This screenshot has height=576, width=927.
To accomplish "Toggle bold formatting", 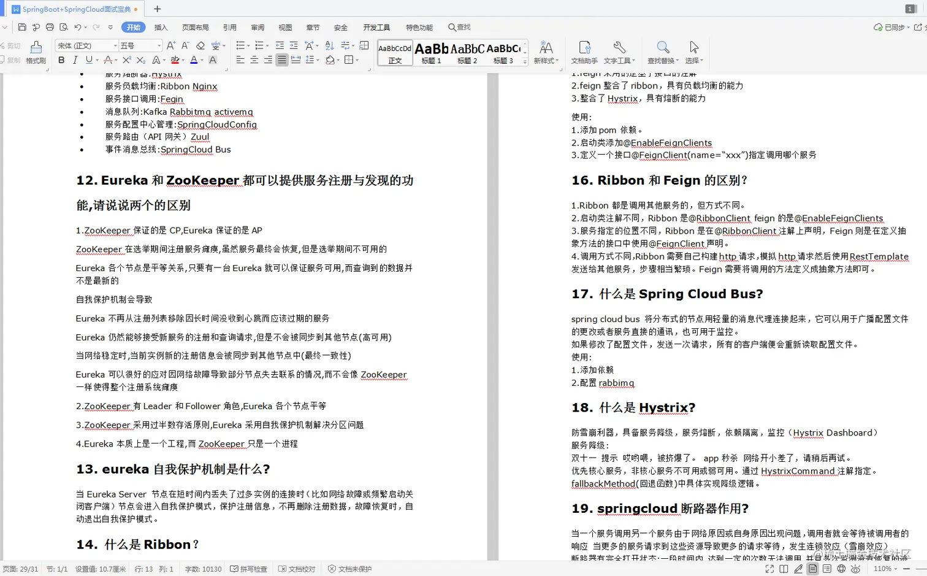I will click(x=61, y=60).
